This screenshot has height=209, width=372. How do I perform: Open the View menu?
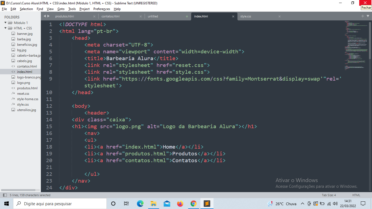point(50,9)
